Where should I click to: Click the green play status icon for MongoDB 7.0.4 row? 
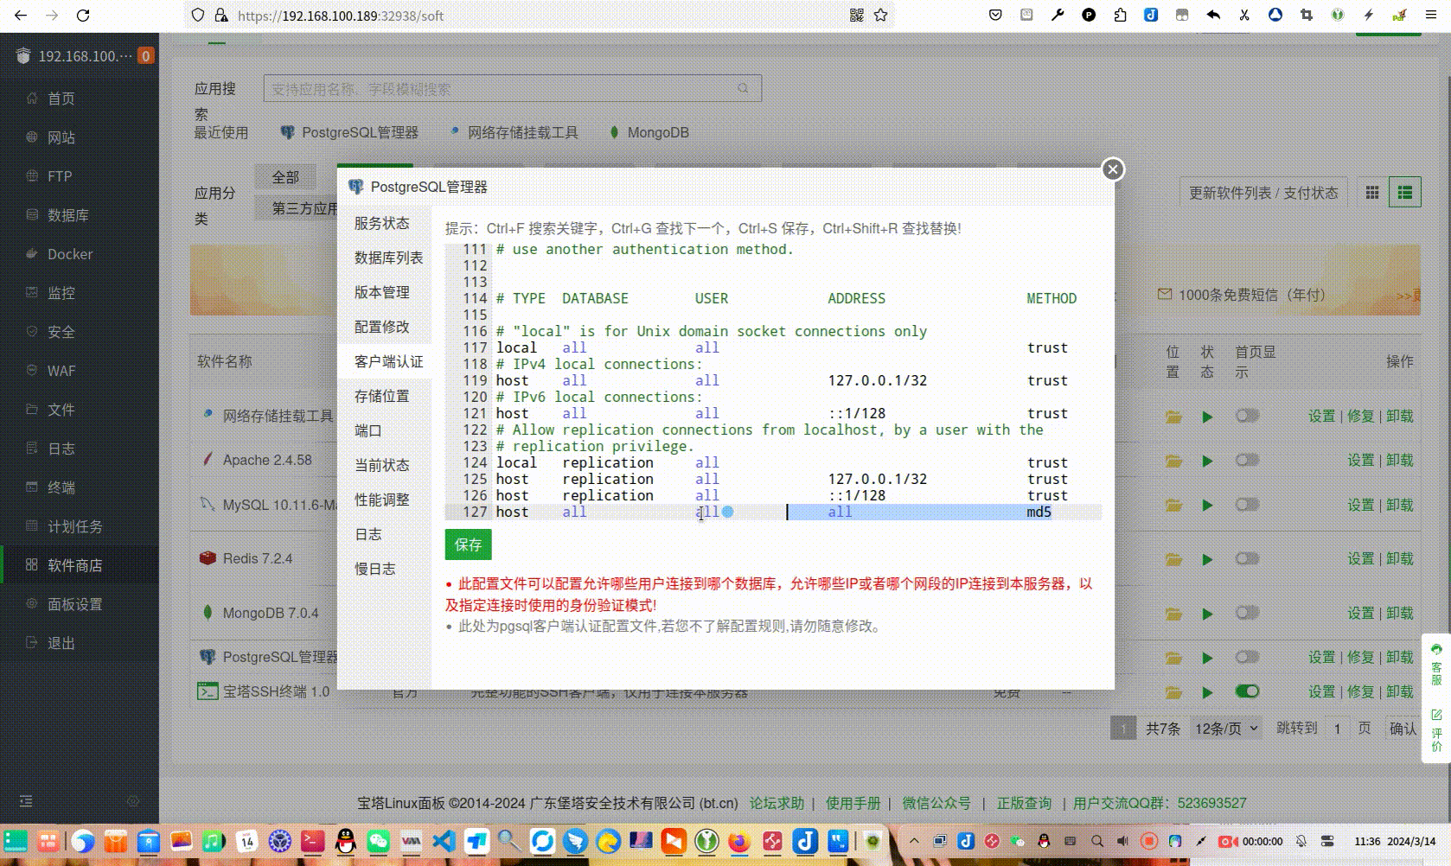click(1207, 614)
